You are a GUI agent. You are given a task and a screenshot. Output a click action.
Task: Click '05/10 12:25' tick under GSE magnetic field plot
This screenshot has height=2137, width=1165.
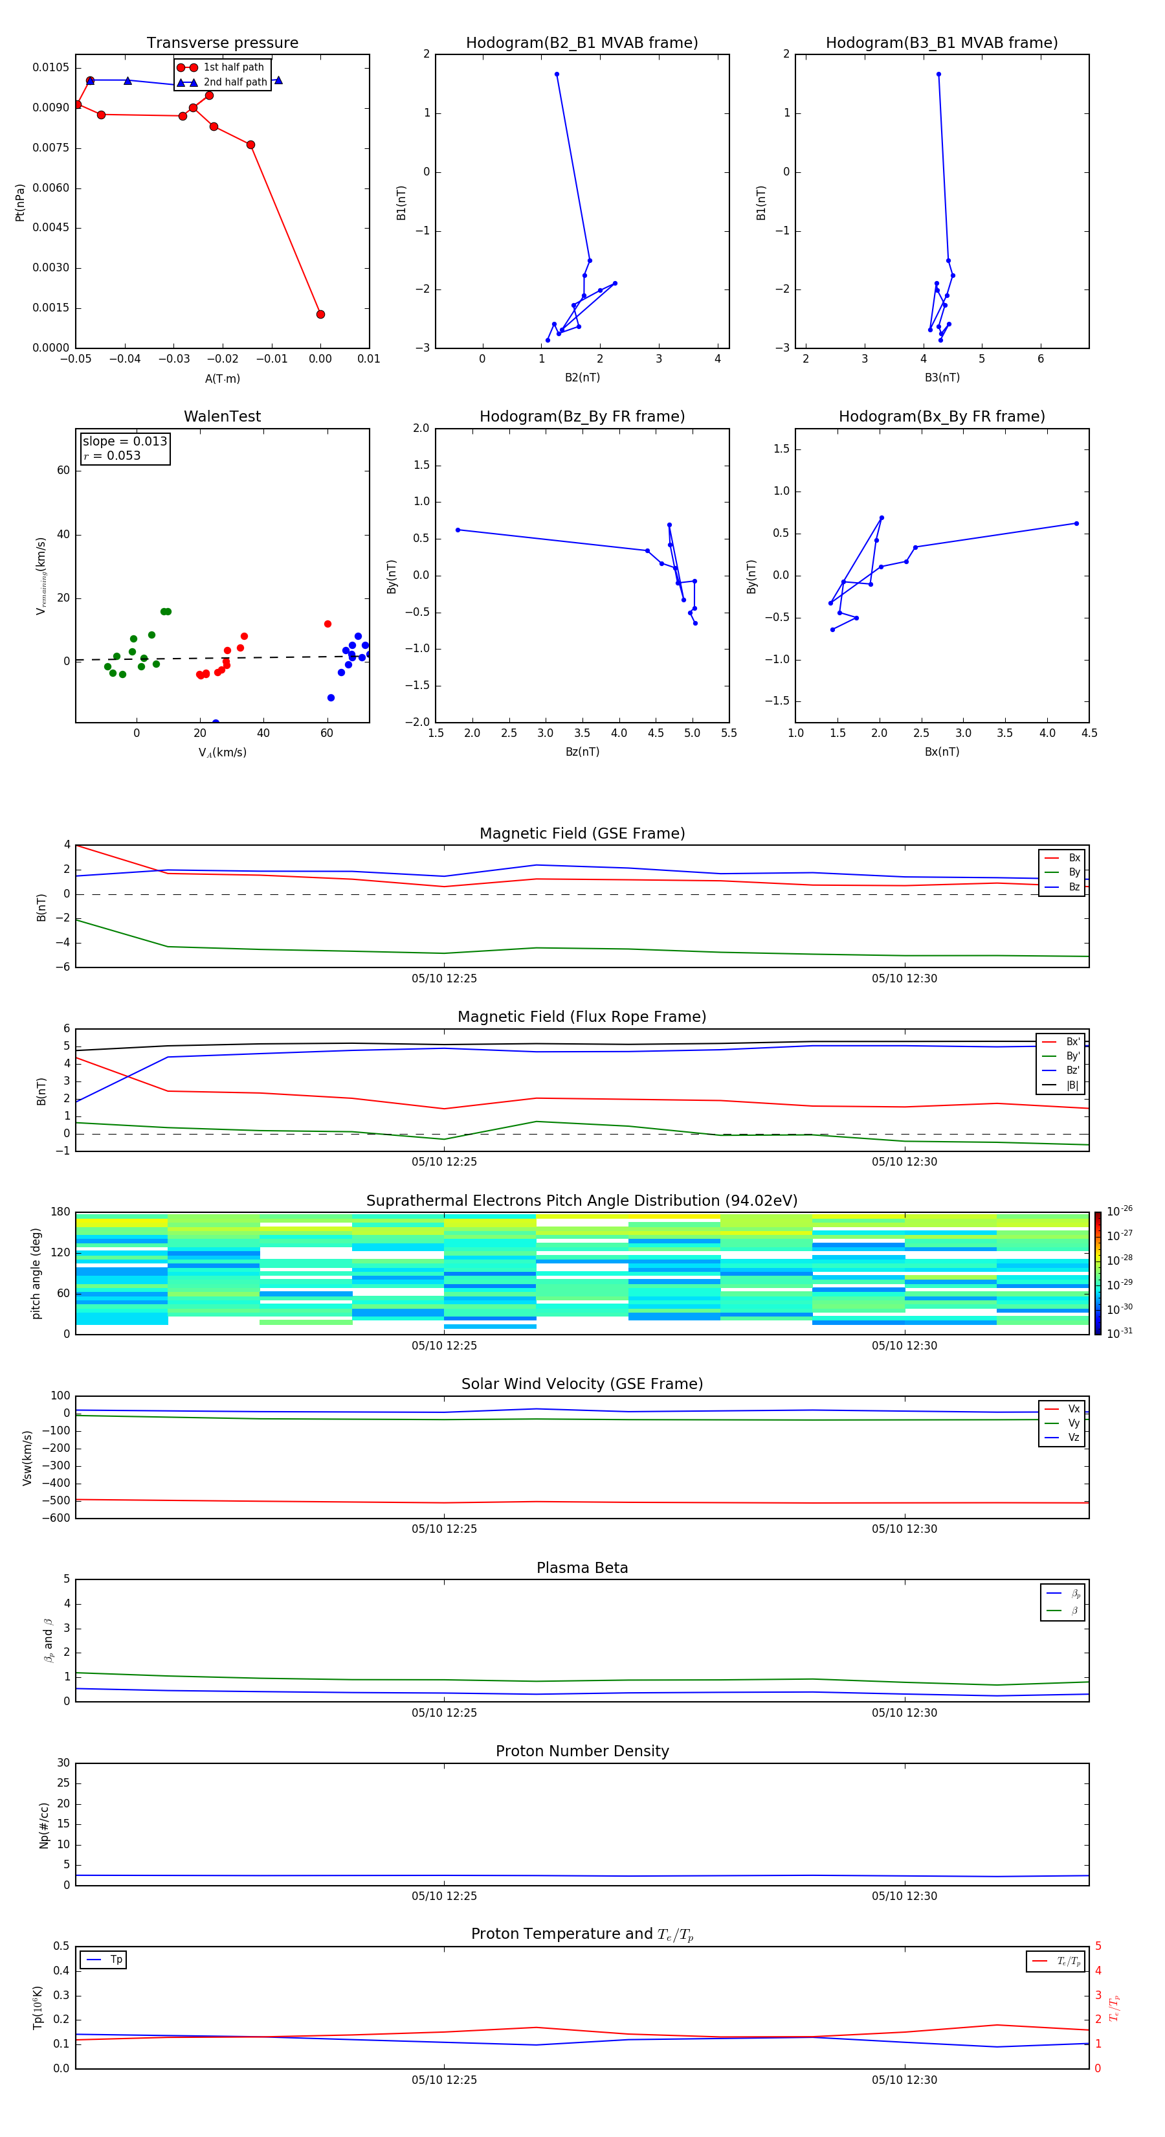click(x=445, y=979)
